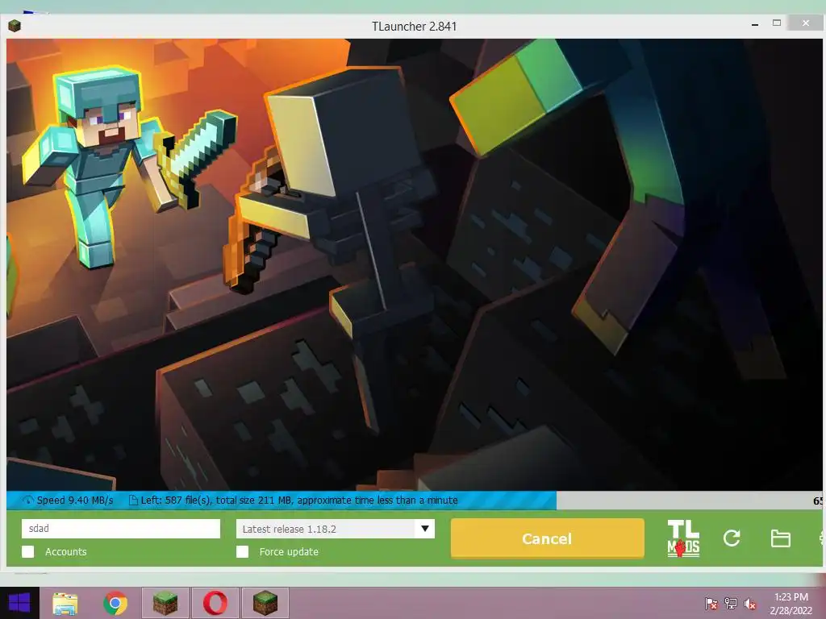Click the yellow Cancel button
Screen dimensions: 826x619
[x=548, y=538]
